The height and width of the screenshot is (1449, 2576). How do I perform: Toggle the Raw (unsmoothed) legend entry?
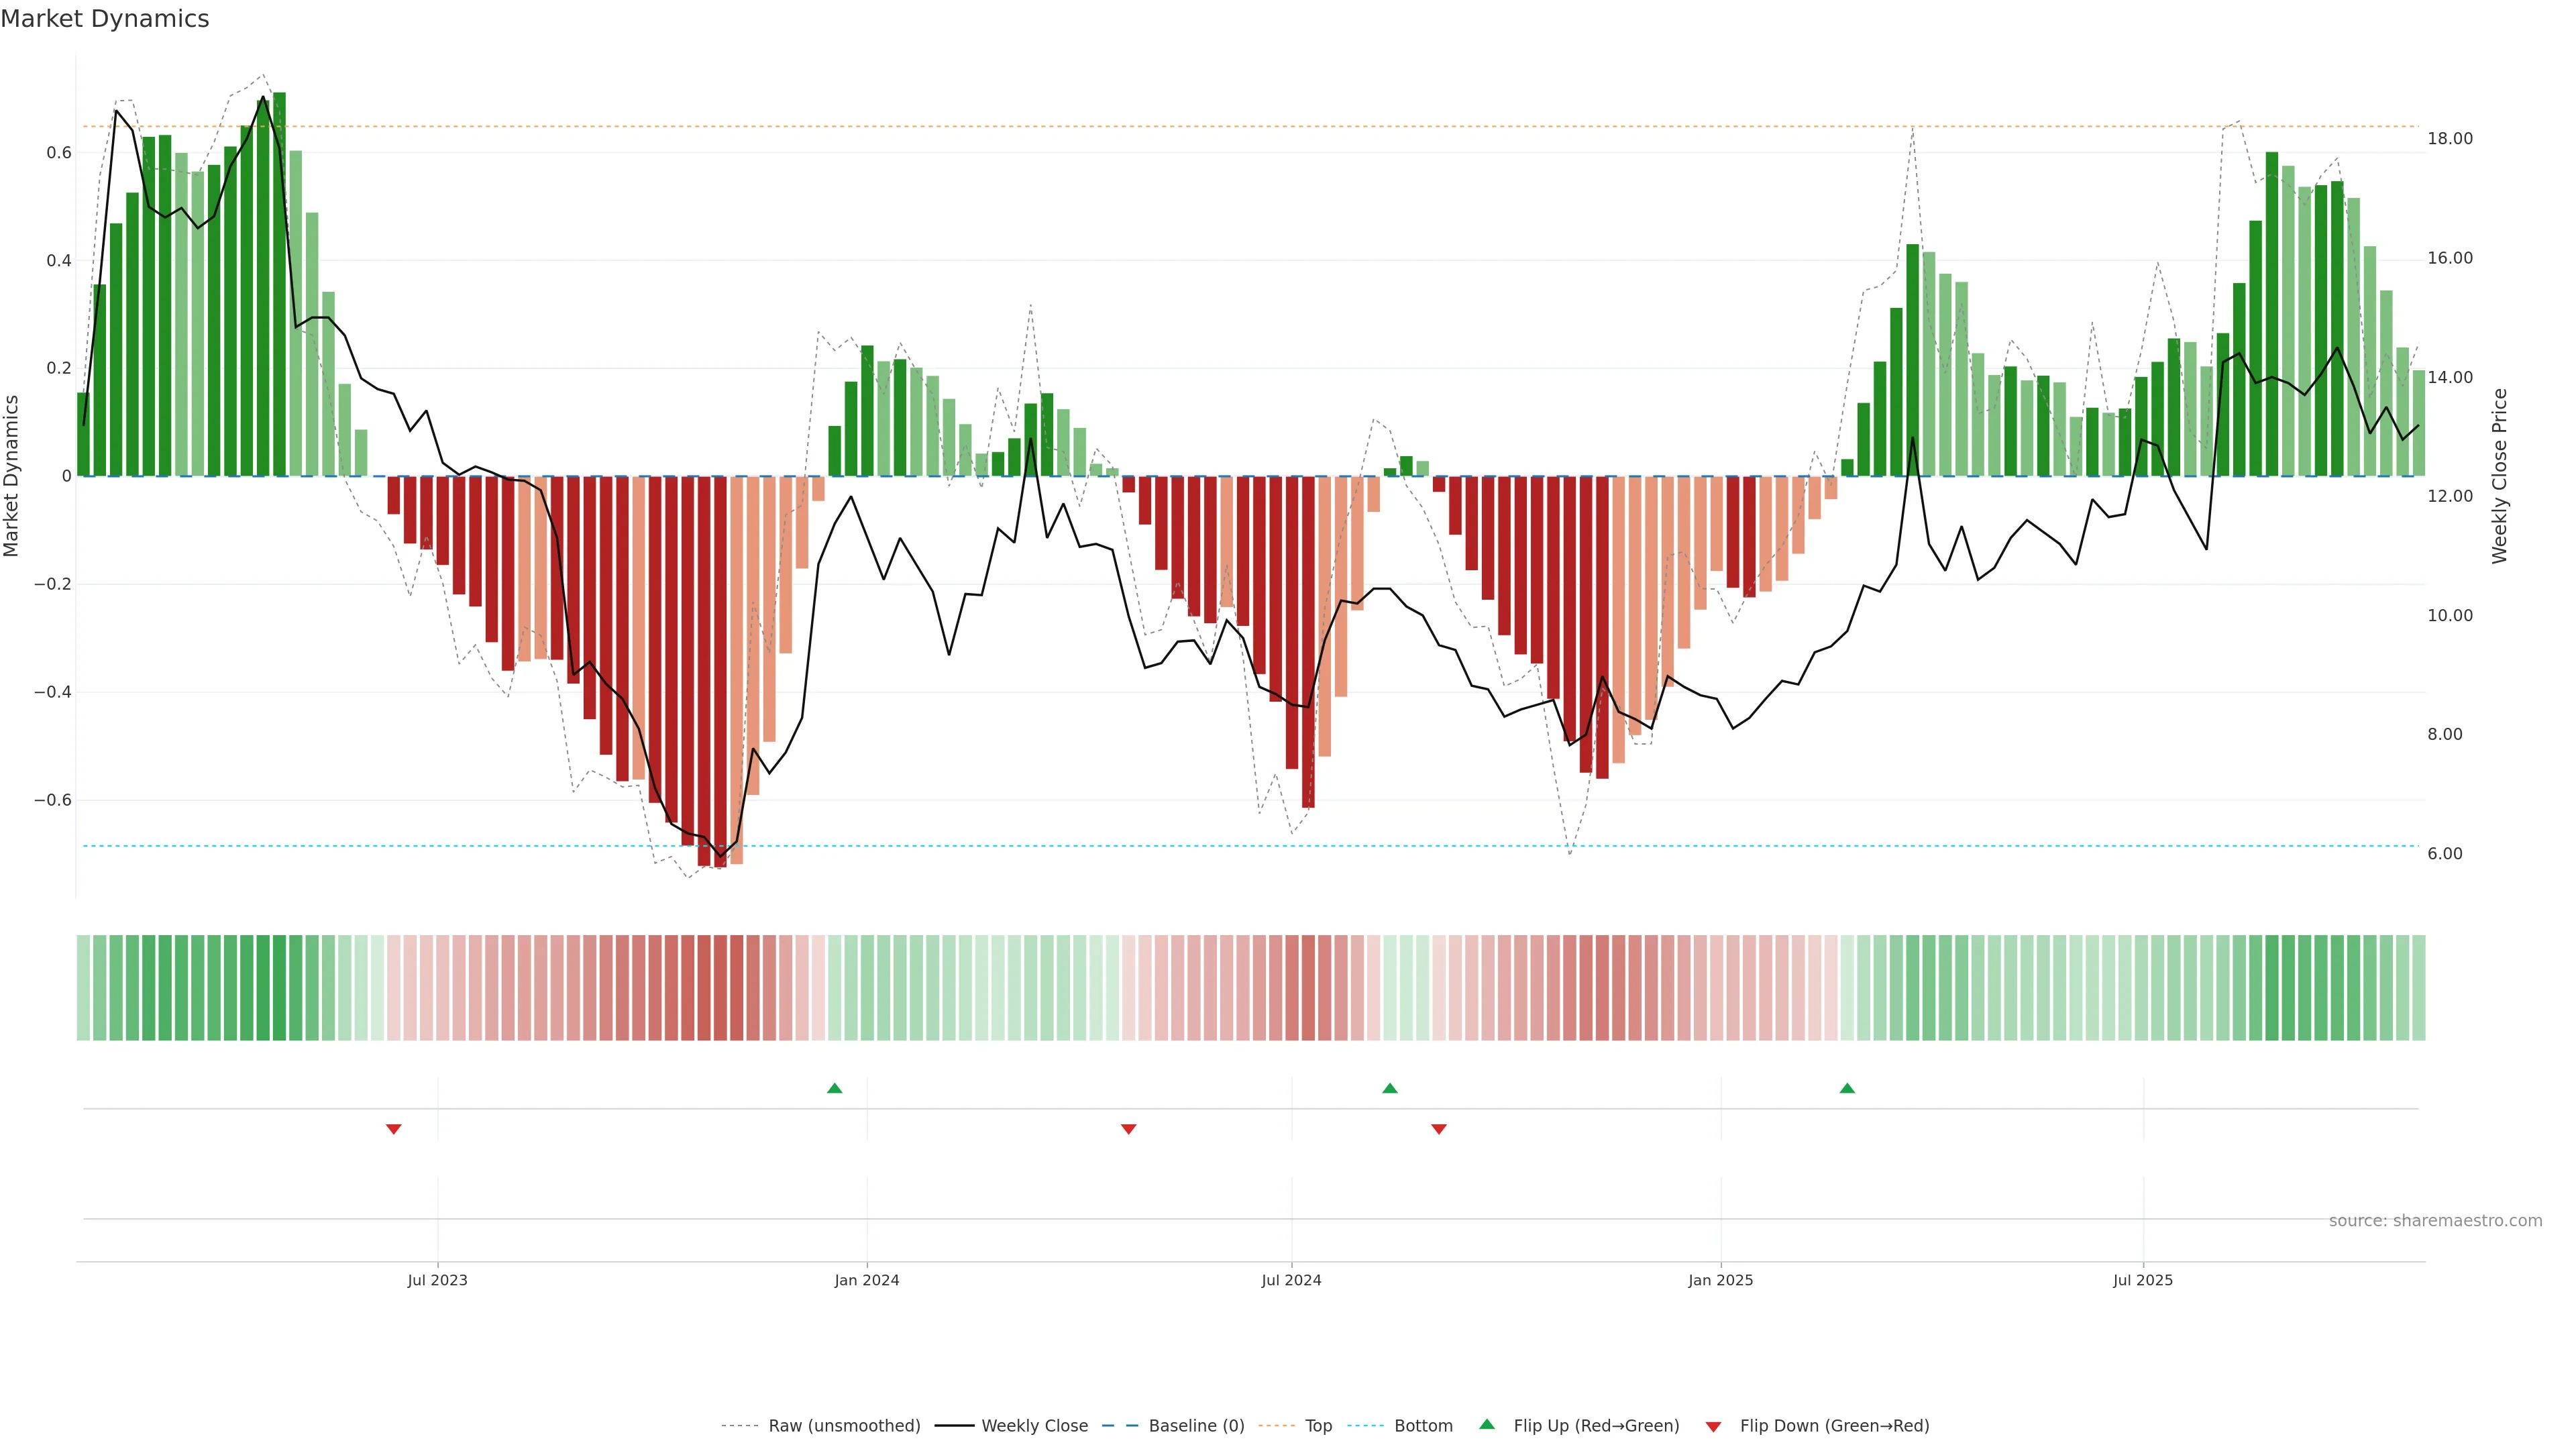point(843,1426)
